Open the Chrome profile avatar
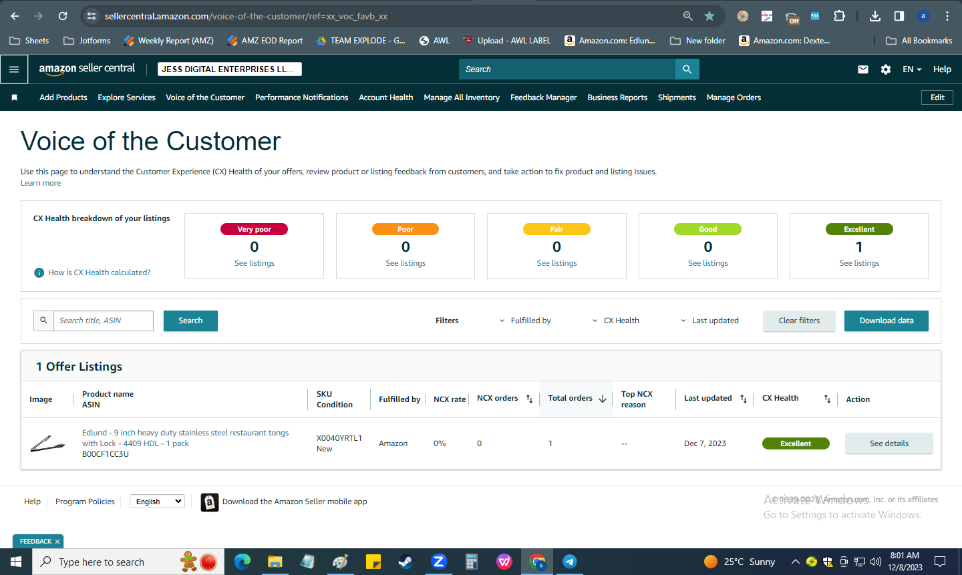 [923, 16]
